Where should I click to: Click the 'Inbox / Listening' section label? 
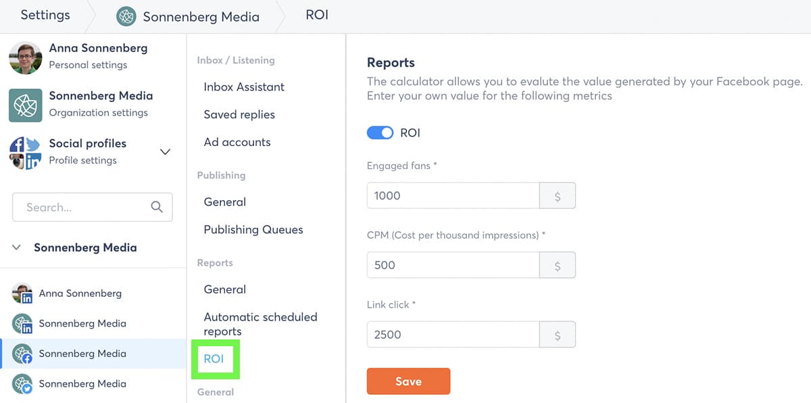(236, 60)
